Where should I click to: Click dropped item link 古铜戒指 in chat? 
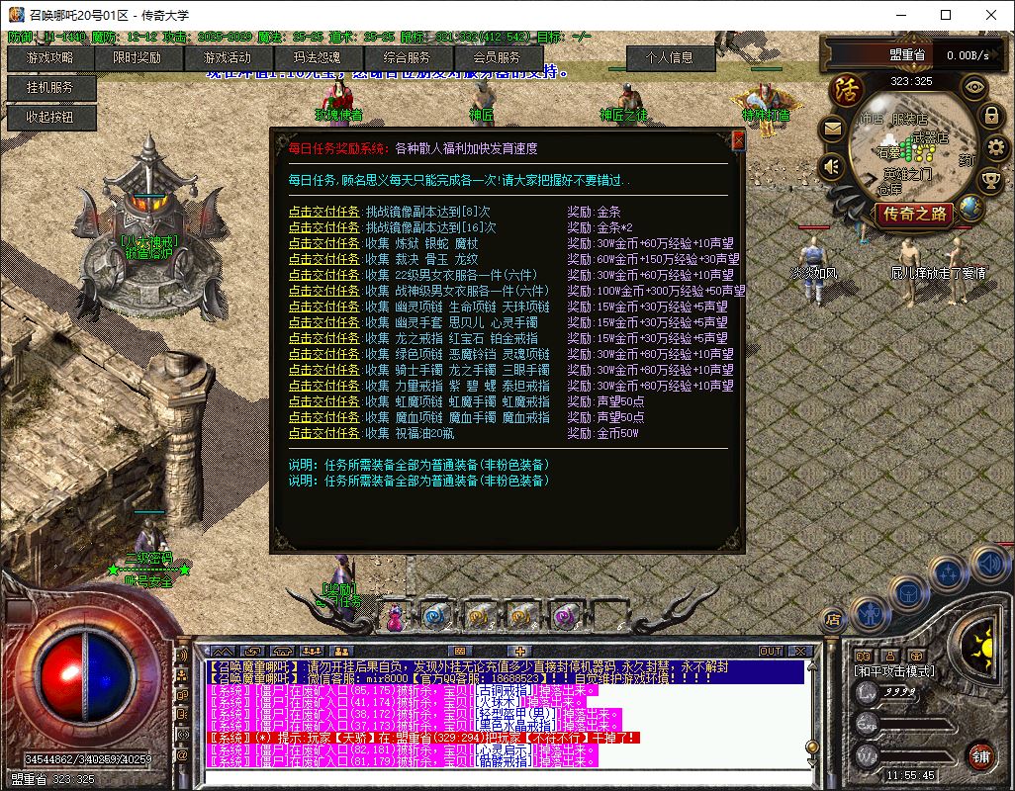[503, 691]
